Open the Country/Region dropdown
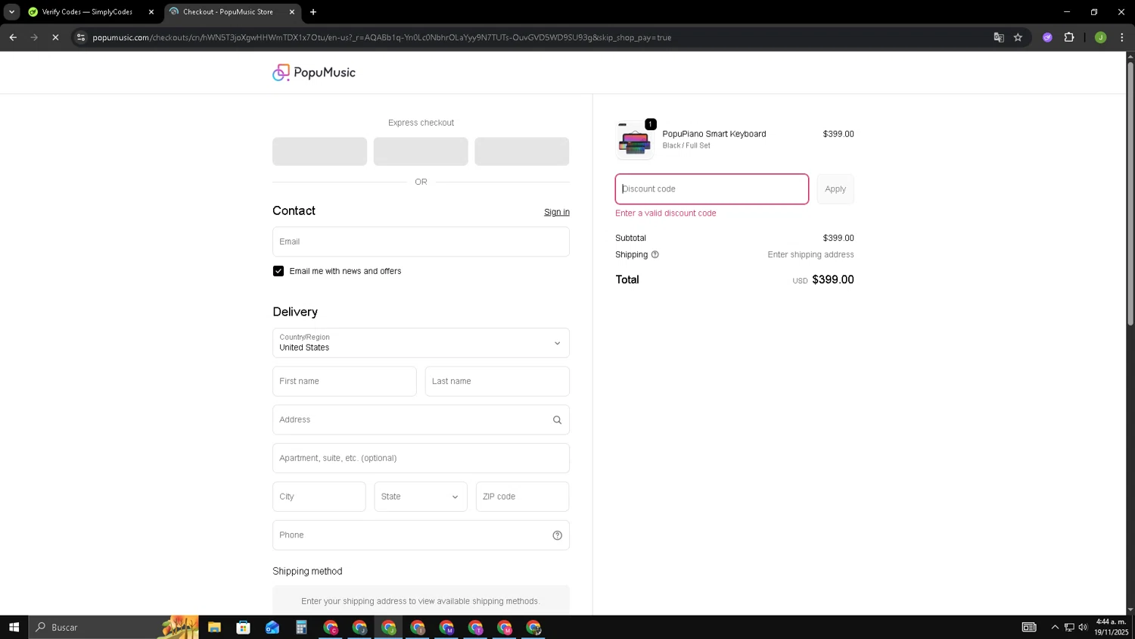This screenshot has width=1135, height=639. tap(421, 343)
